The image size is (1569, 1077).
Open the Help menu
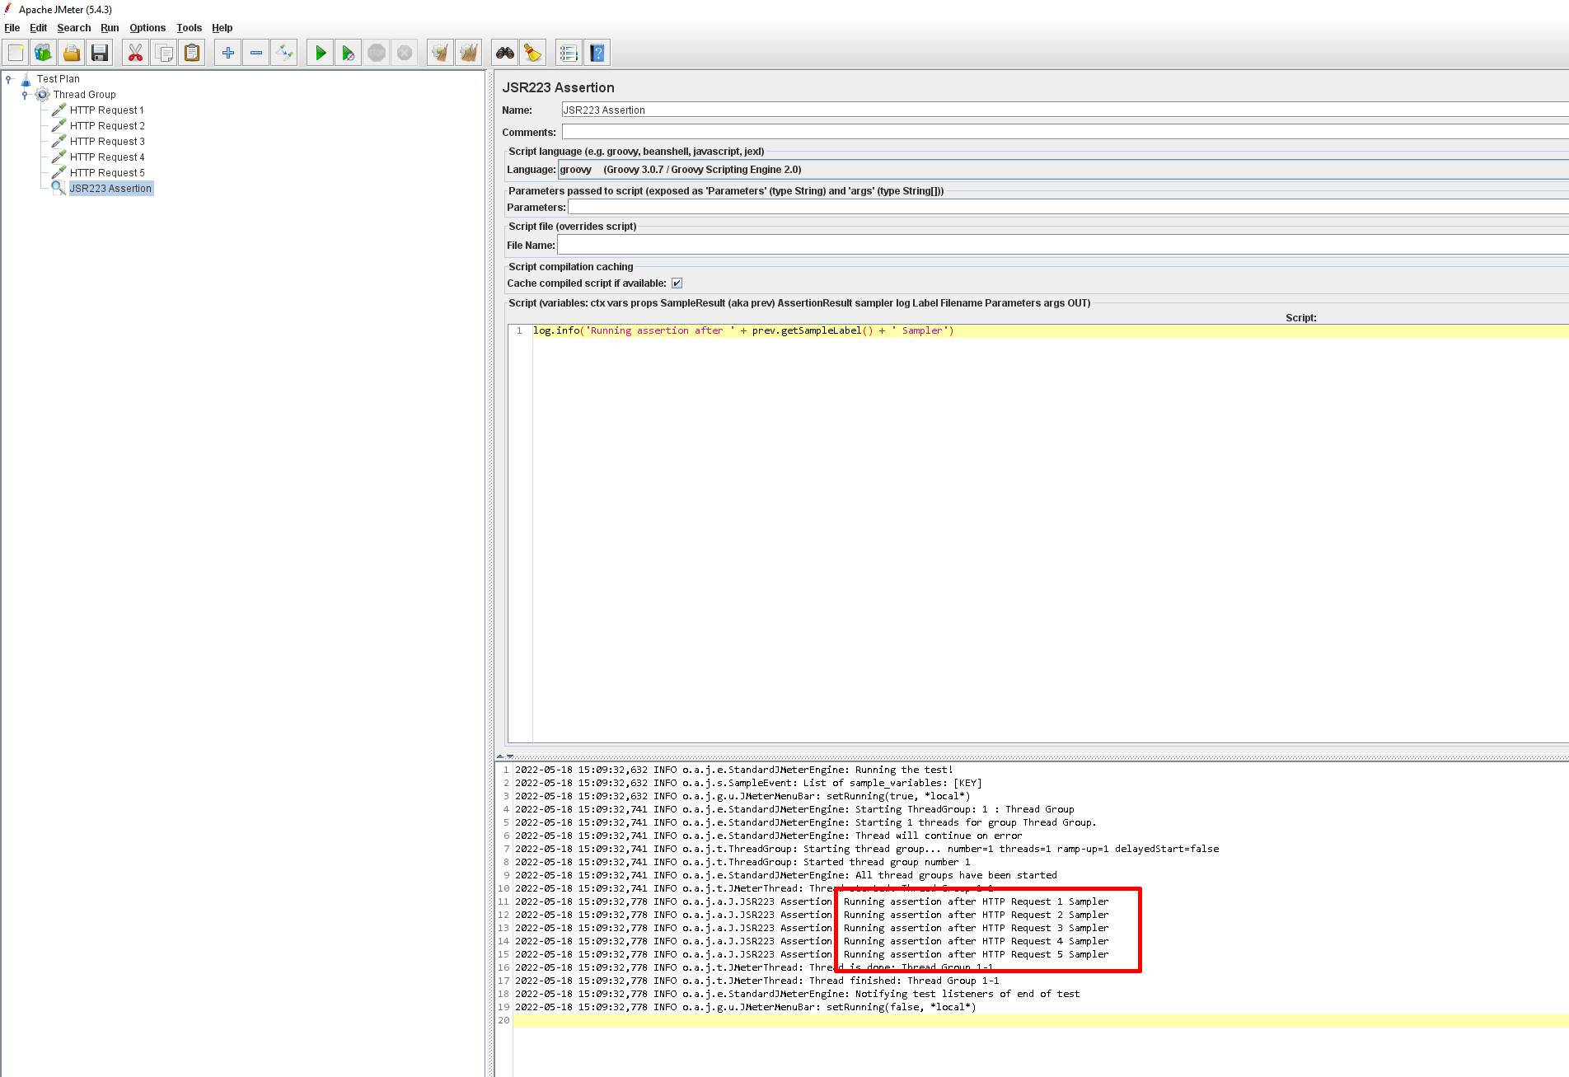point(222,28)
